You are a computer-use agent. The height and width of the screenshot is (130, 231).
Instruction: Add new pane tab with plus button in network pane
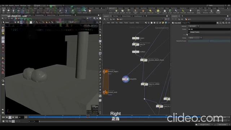pyautogui.click(x=146, y=16)
